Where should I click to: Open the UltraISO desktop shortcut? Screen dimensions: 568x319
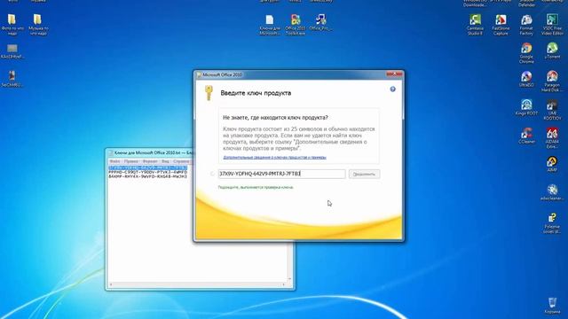coord(526,79)
